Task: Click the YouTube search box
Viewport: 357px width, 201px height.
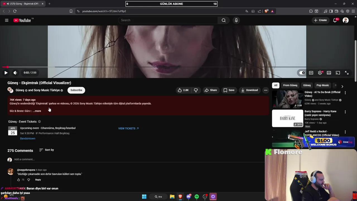Action: [x=168, y=20]
